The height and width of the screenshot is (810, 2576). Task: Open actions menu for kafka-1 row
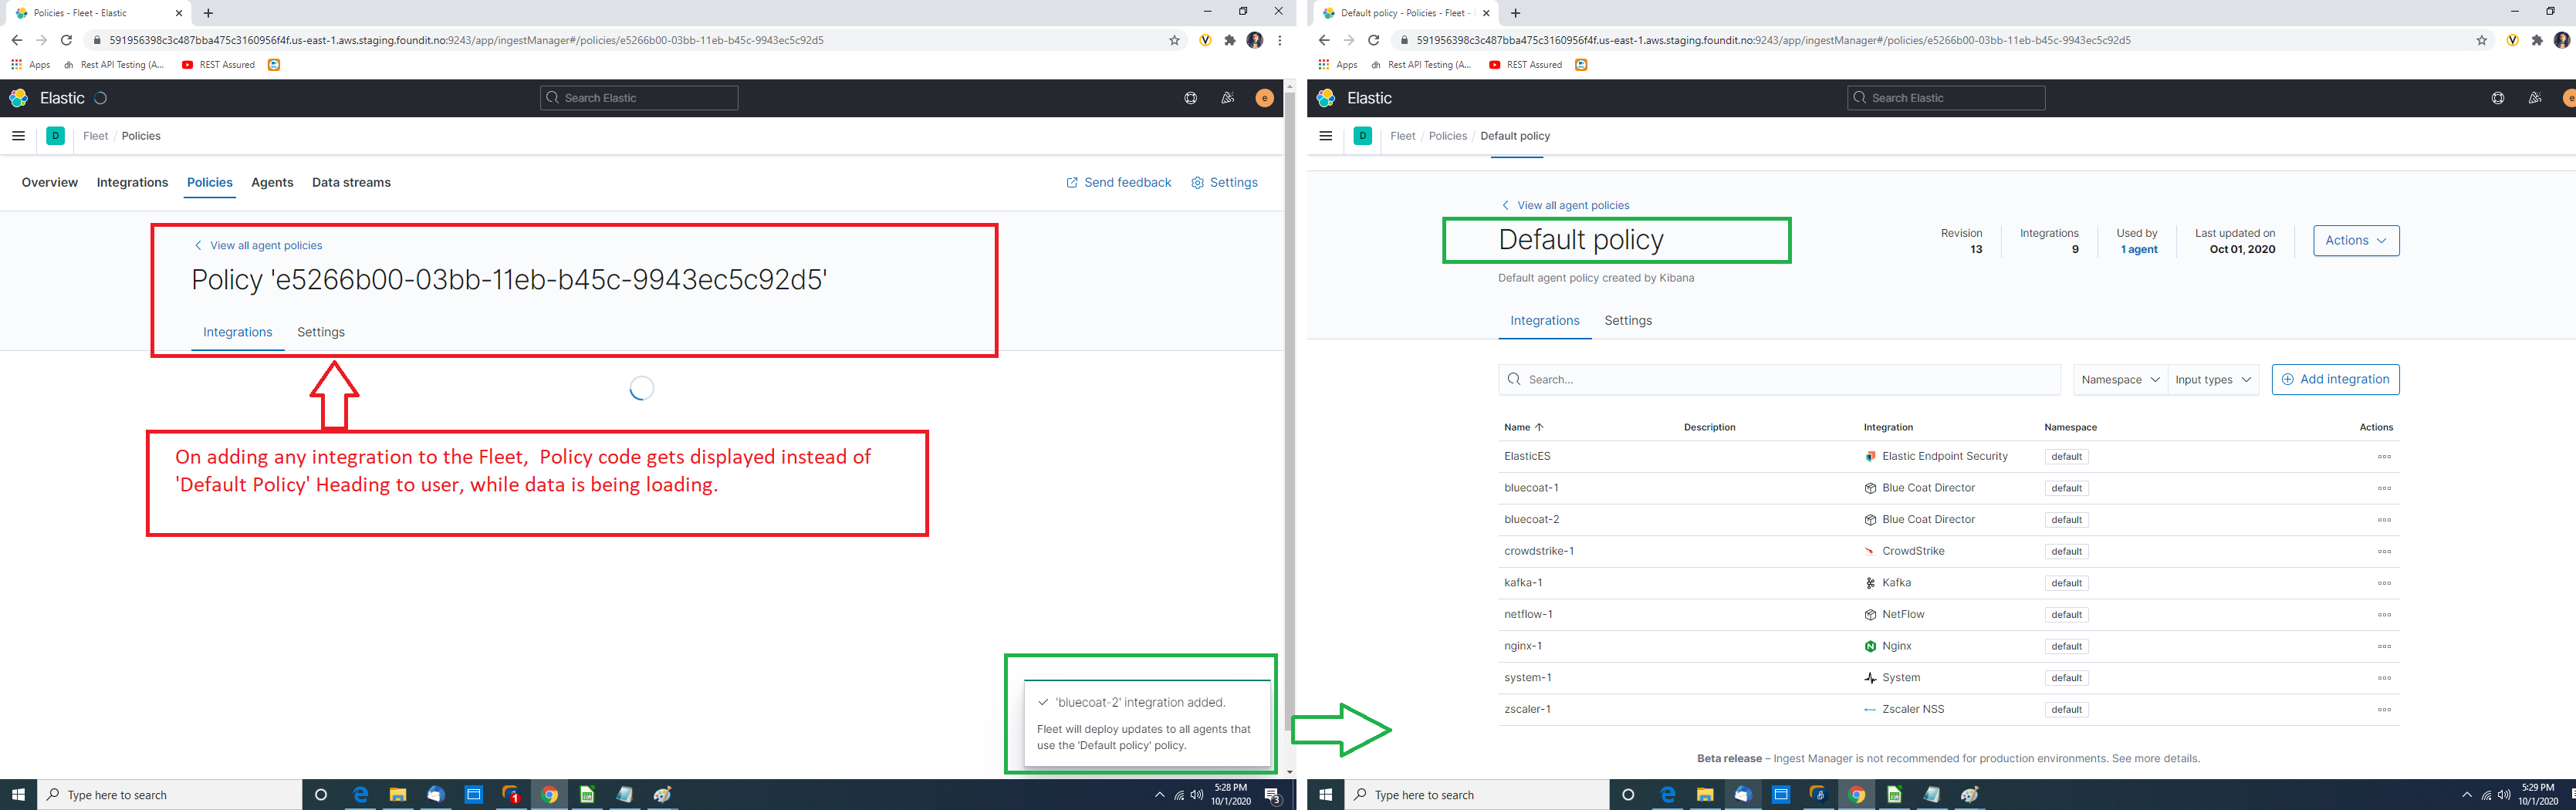[x=2384, y=583]
